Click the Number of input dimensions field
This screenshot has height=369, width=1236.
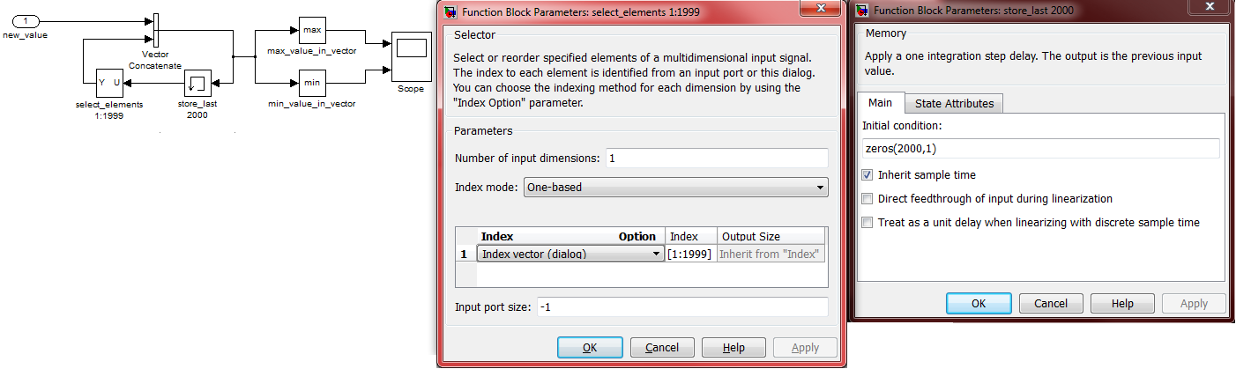pos(716,158)
